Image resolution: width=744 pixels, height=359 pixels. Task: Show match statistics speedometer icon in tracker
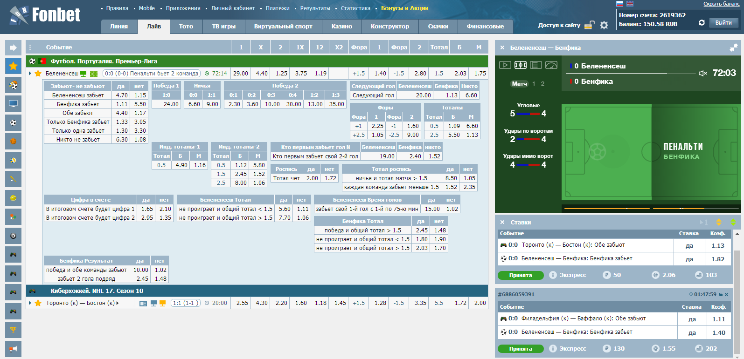tap(551, 65)
